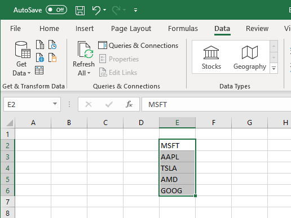
Task: Switch to the Insert tab
Action: click(85, 29)
